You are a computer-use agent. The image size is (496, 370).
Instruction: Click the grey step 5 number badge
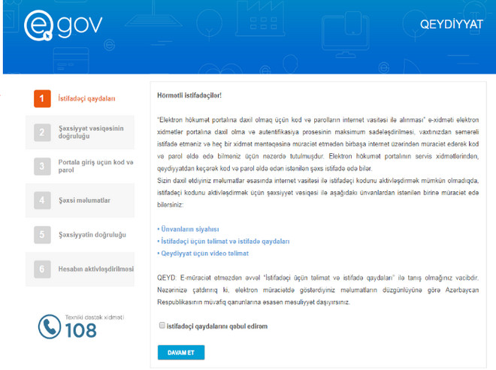[x=42, y=235]
